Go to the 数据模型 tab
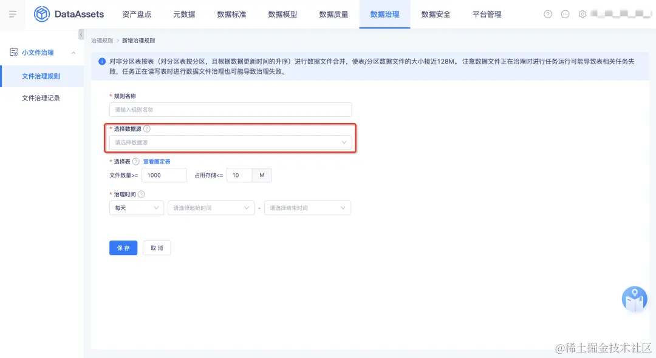The image size is (656, 358). coord(282,14)
